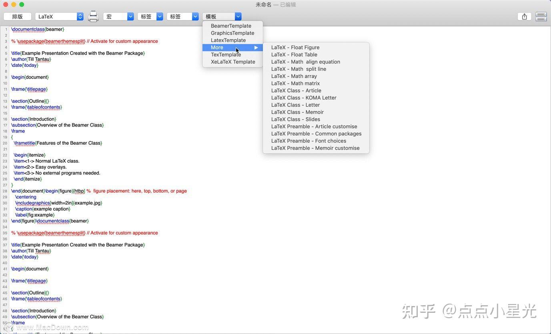Insert LaTeX - Float Figure template

[x=316, y=48]
